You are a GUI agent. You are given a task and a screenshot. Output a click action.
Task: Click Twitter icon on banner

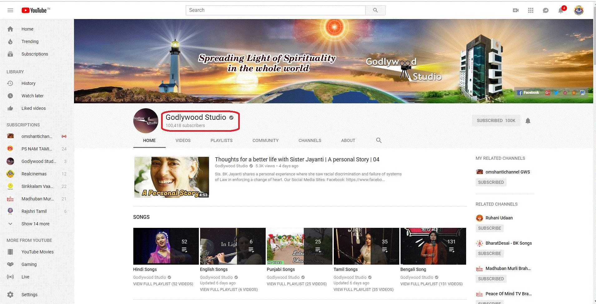[x=556, y=93]
